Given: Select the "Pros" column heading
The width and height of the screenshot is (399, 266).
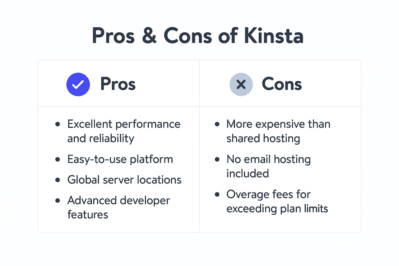Looking at the screenshot, I should pos(118,84).
